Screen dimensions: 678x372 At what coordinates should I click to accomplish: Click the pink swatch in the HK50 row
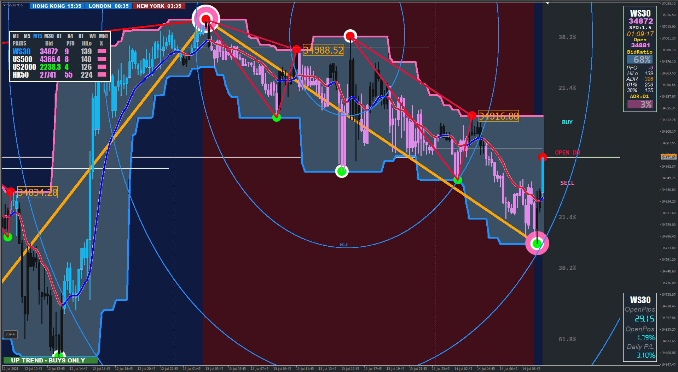coord(102,75)
